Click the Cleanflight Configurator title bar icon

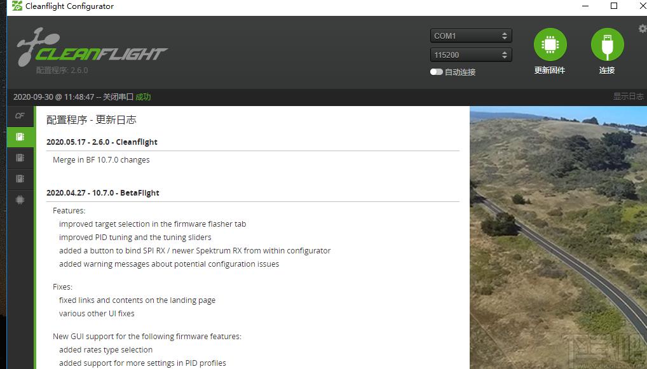tap(17, 6)
